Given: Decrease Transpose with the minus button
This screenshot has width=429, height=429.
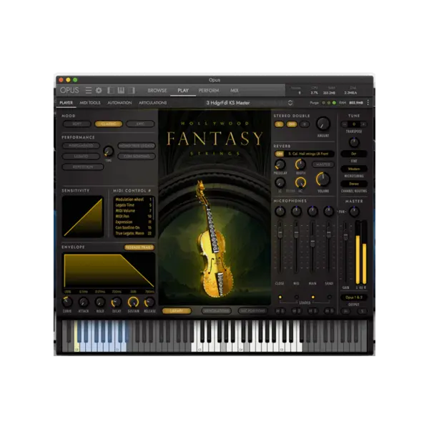Looking at the screenshot, I should coord(345,124).
